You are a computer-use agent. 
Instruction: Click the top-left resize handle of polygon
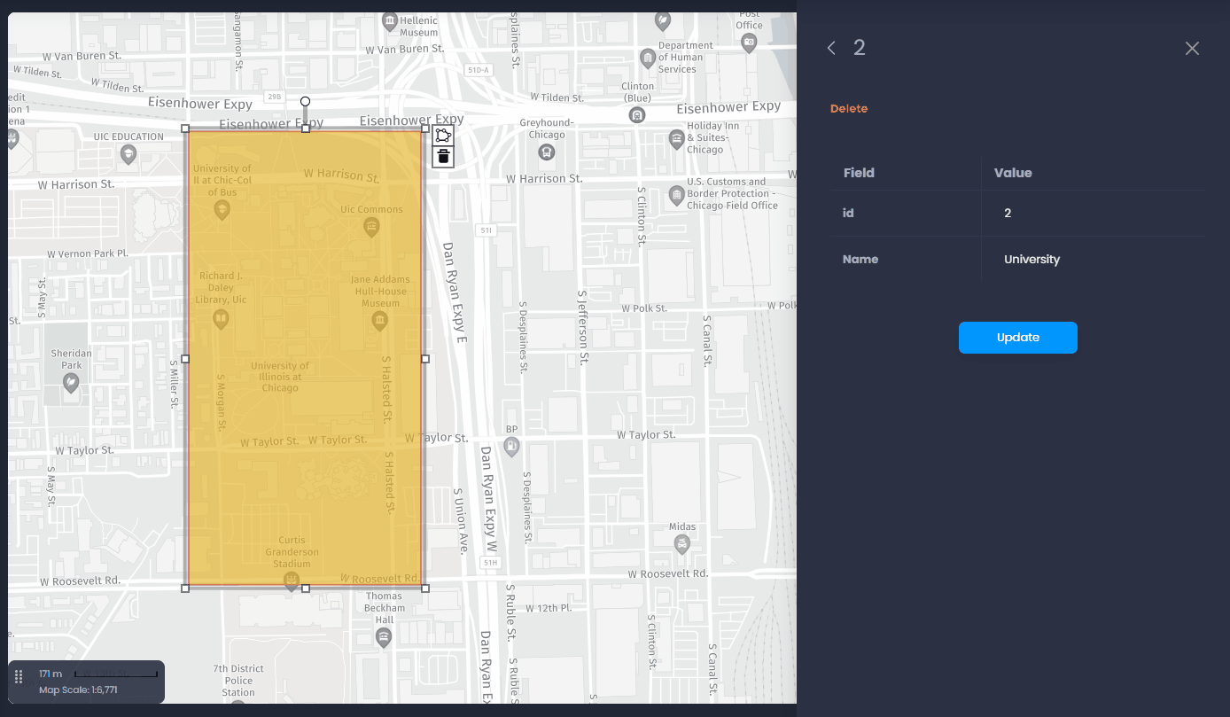point(185,129)
